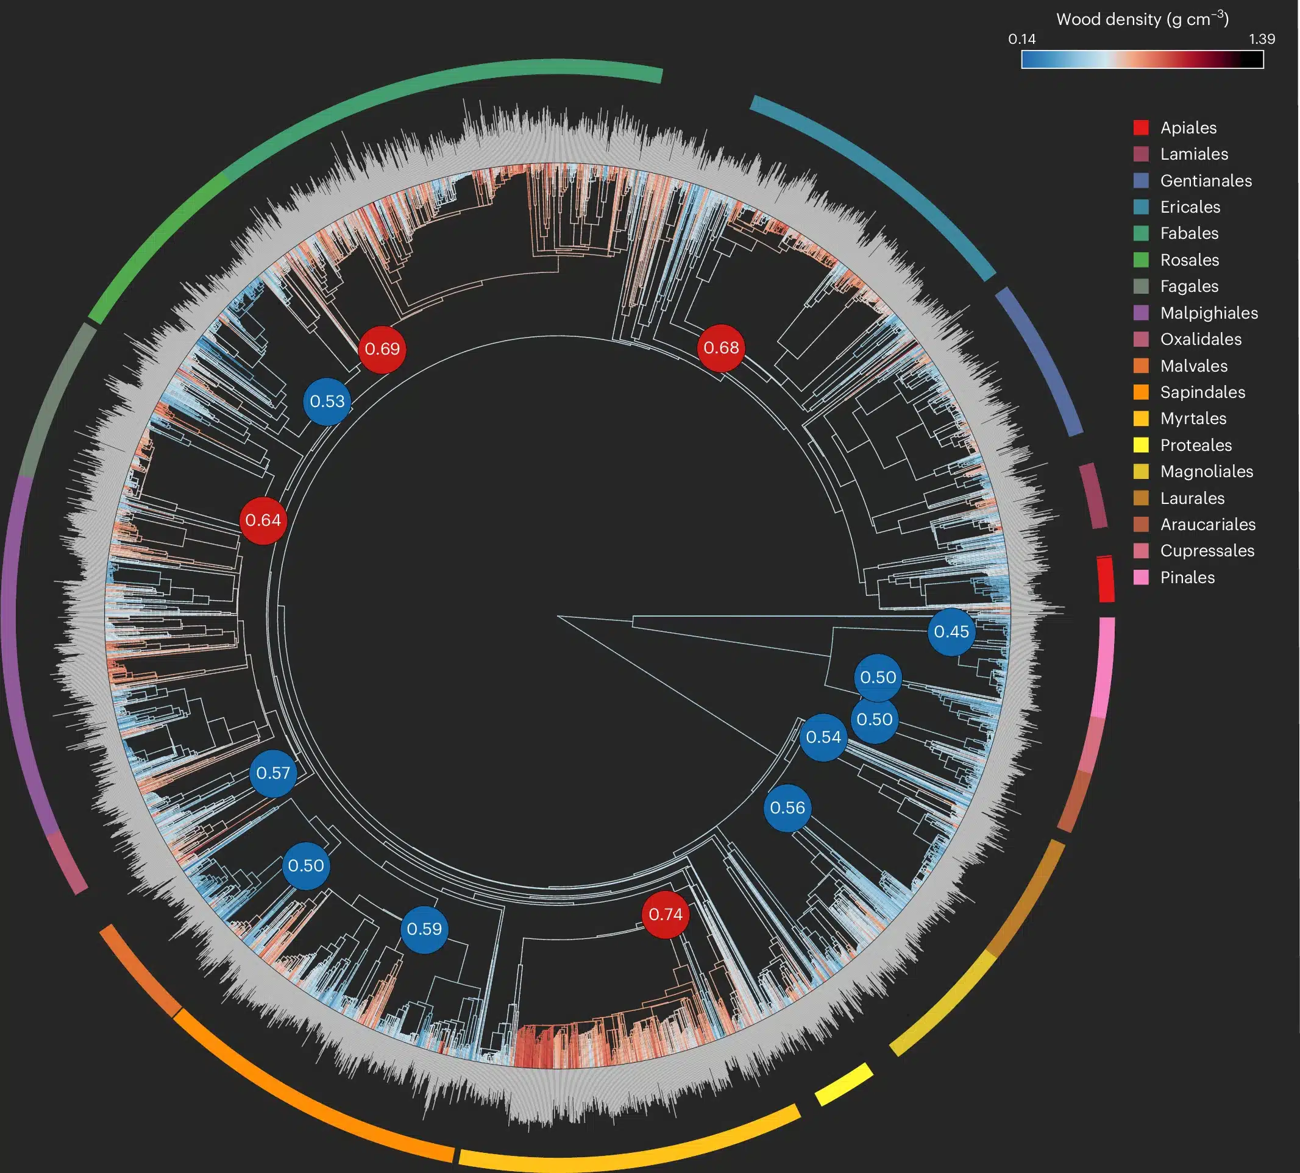
Task: Select the blue 0.45 node marker
Action: 951,632
